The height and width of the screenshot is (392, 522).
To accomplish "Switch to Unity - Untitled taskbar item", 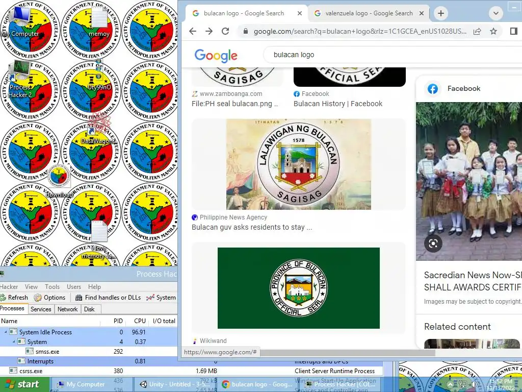I will (x=175, y=384).
